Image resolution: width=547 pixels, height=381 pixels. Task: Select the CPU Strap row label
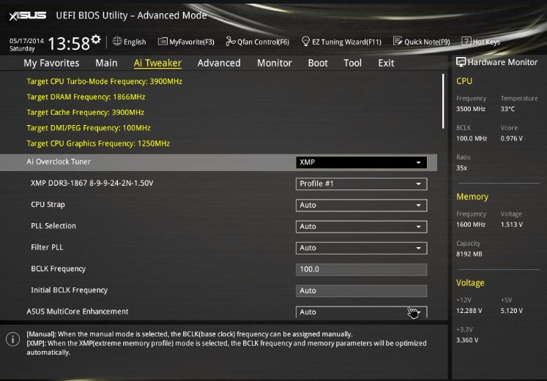coord(48,205)
